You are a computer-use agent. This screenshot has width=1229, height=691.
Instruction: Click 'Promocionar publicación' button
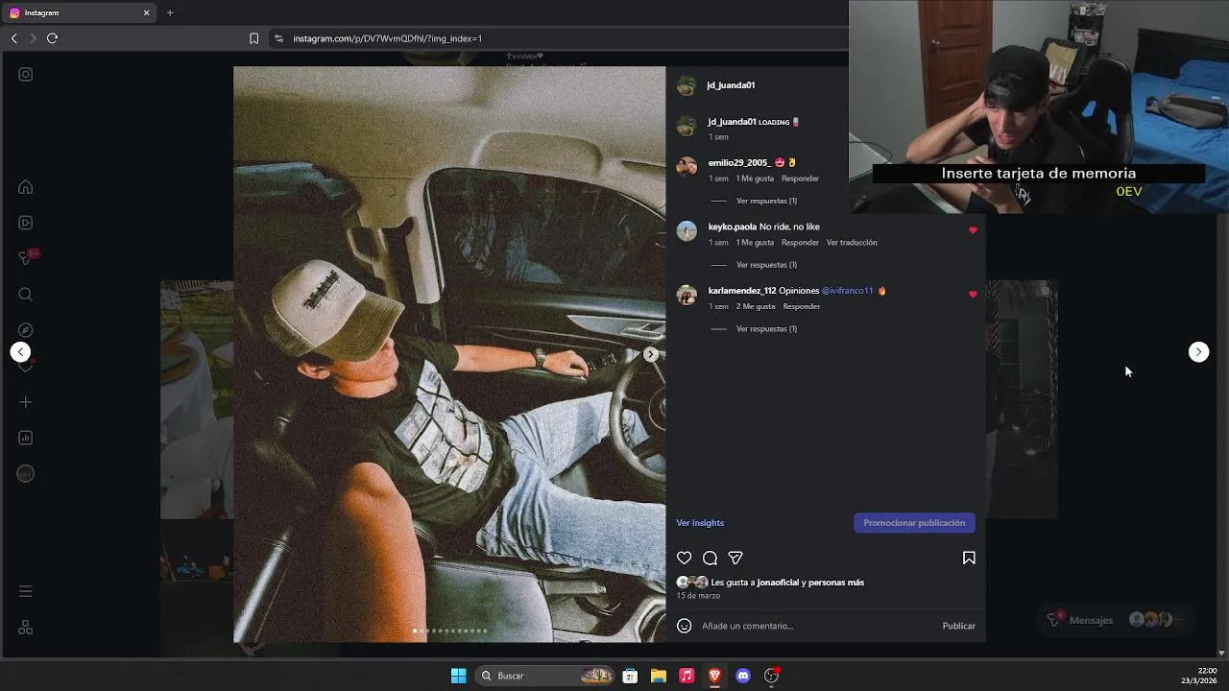click(x=914, y=523)
